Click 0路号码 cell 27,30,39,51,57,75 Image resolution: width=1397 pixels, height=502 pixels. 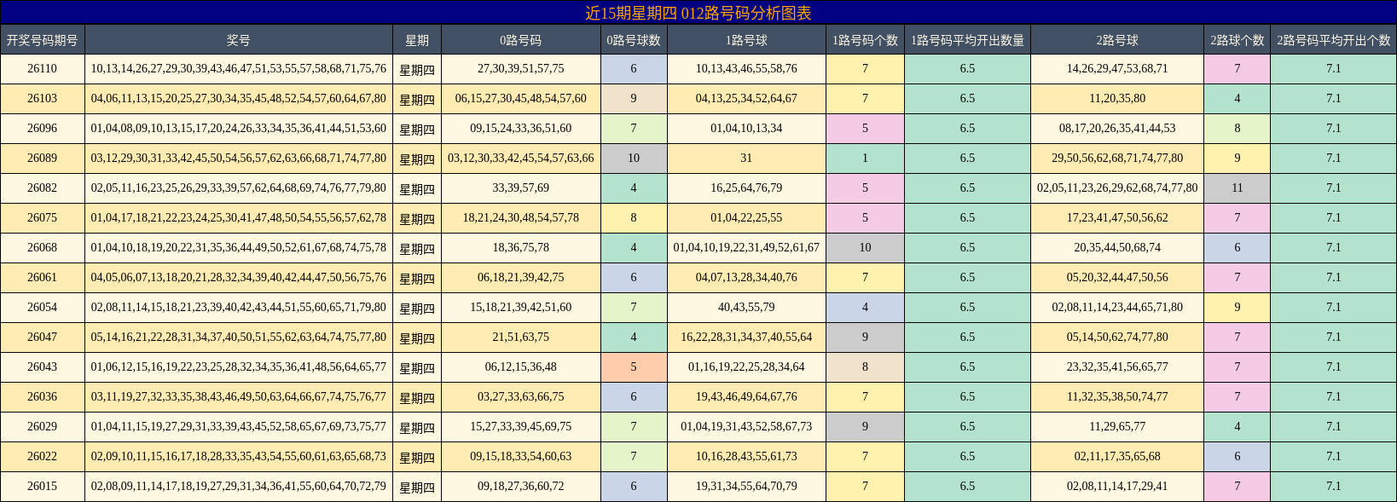click(521, 69)
